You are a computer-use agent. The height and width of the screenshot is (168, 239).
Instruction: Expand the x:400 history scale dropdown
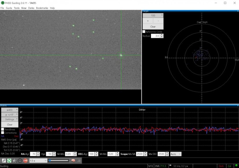pyautogui.click(x=10, y=110)
